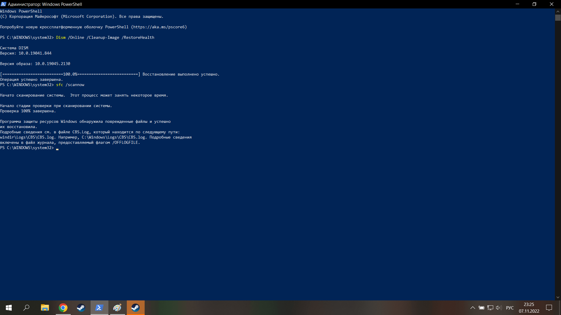
Task: Open clock and date 23:25 flyout
Action: coord(529,308)
